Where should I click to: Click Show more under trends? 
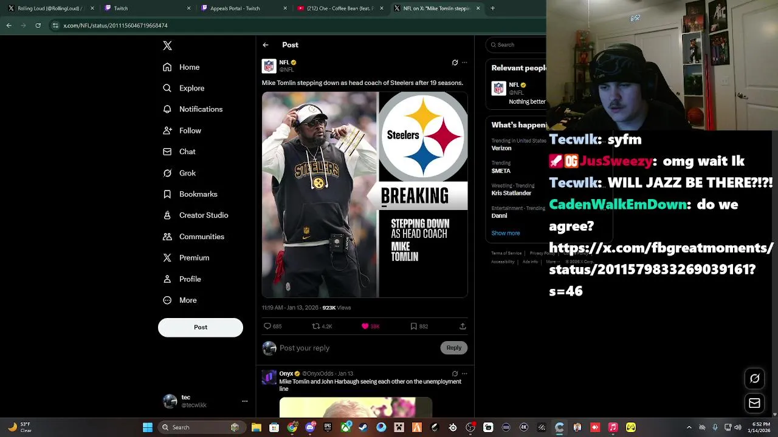(506, 233)
